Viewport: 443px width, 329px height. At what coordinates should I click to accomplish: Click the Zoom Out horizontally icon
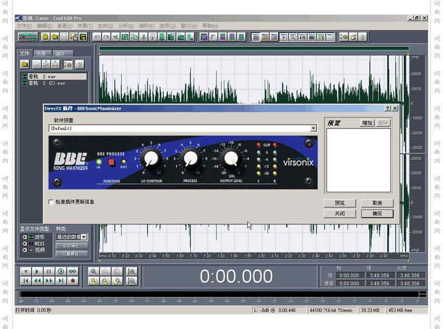(x=106, y=271)
